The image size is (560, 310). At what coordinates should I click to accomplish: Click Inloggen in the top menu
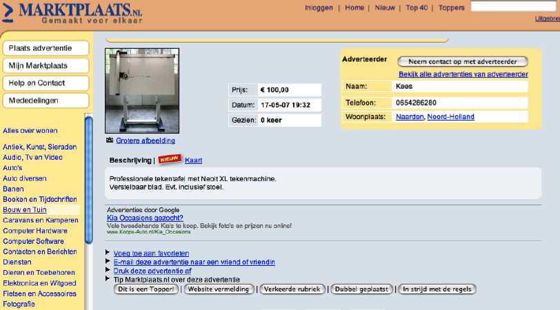[x=320, y=8]
